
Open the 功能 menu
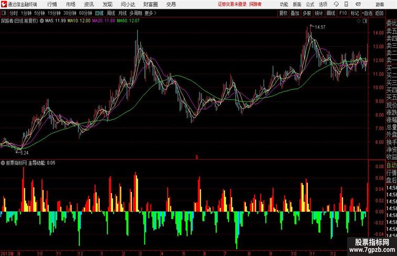(x=284, y=4)
